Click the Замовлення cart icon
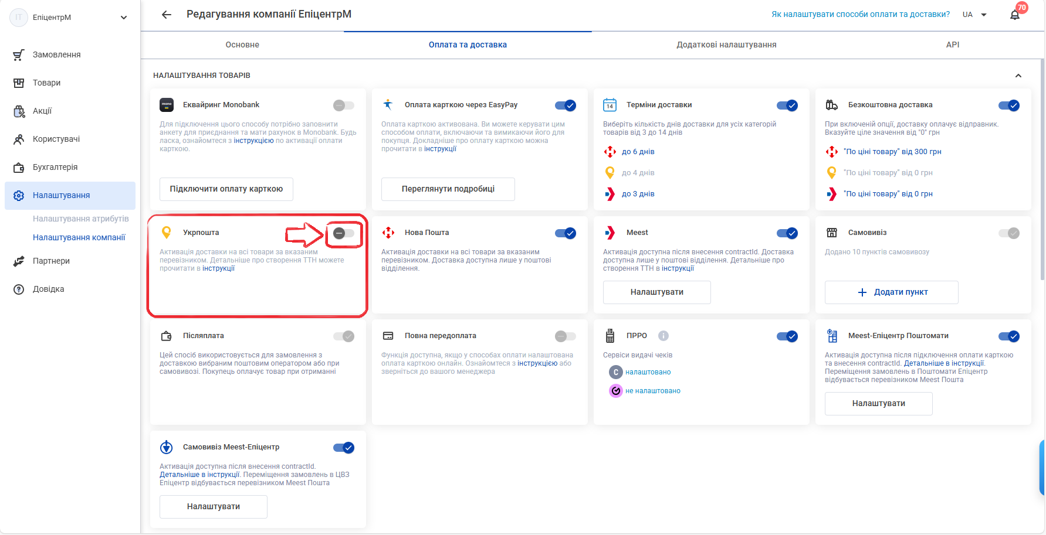The image size is (1046, 535). click(19, 54)
